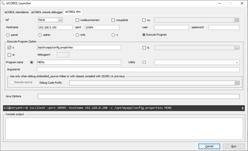
Task: Copy command line with clipboard icon
Action: click(242, 108)
